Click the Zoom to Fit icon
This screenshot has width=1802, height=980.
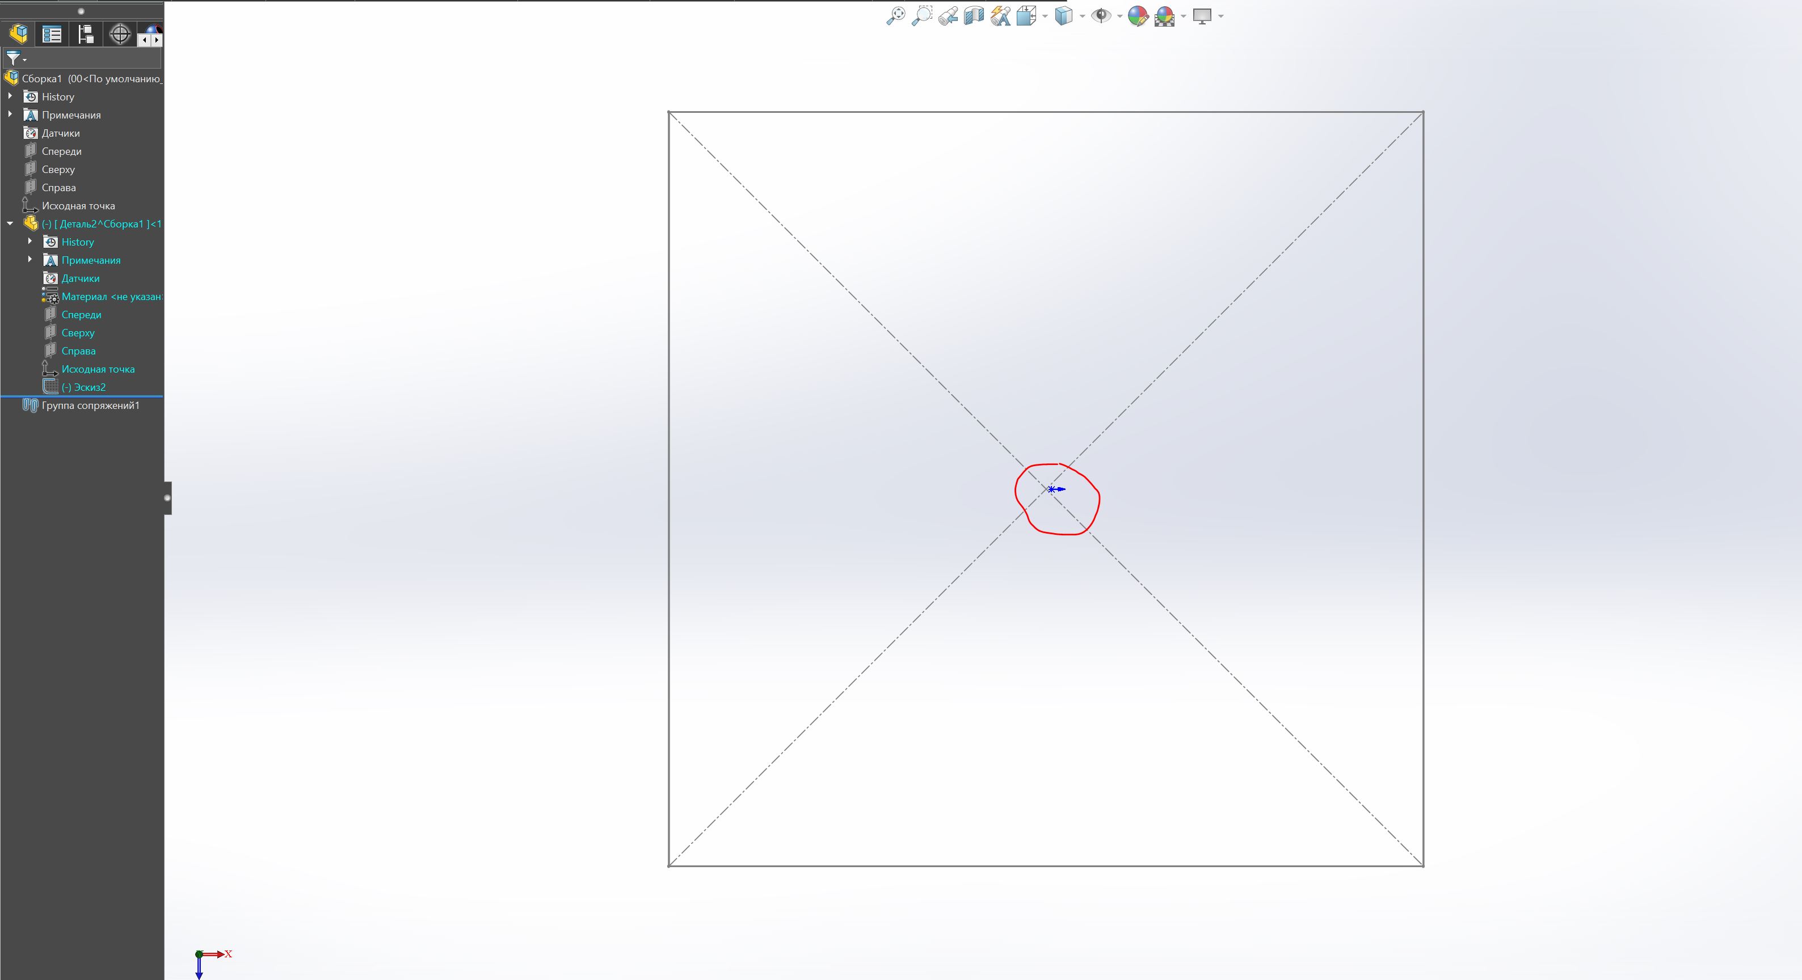click(895, 16)
